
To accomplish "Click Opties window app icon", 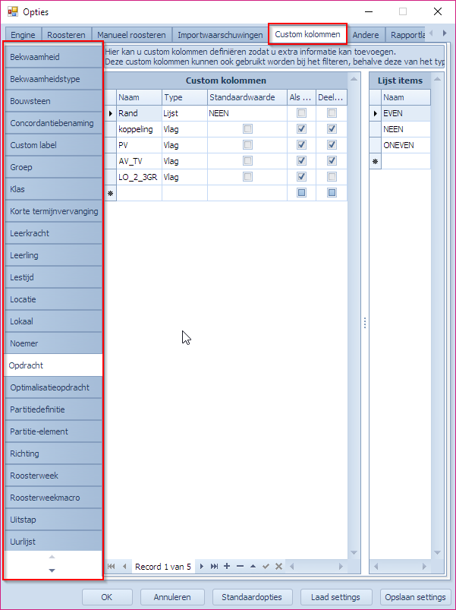I will [12, 11].
